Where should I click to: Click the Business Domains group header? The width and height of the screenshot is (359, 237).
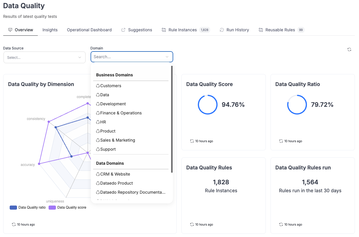pyautogui.click(x=115, y=75)
